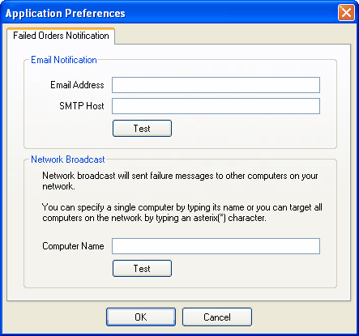Click the Email Notification group heading
Screen dimensions: 359x336
[x=64, y=60]
